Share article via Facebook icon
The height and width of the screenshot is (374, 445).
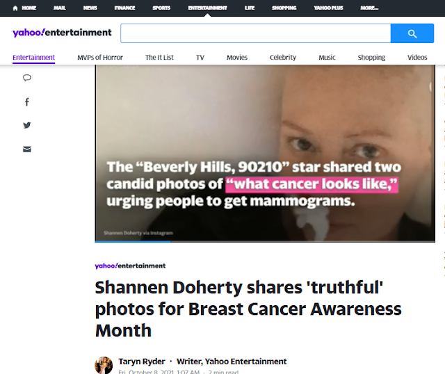(27, 102)
